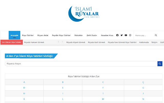
Task: Click the İslami Rüyalar logo
Action: point(84,14)
